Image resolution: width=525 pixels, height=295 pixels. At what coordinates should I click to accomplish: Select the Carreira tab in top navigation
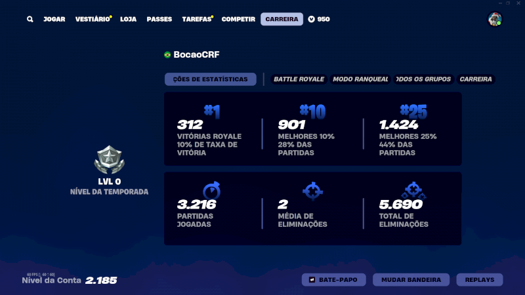[282, 19]
